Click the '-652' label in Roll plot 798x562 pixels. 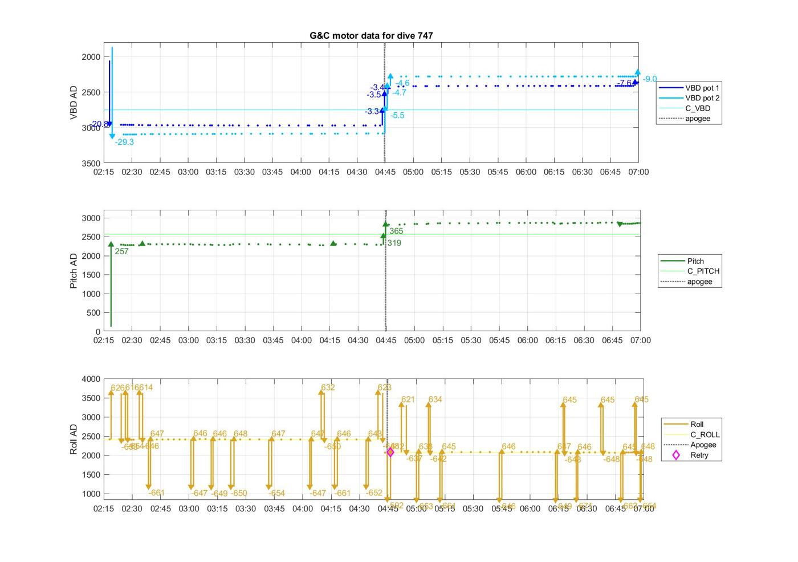[x=374, y=492]
